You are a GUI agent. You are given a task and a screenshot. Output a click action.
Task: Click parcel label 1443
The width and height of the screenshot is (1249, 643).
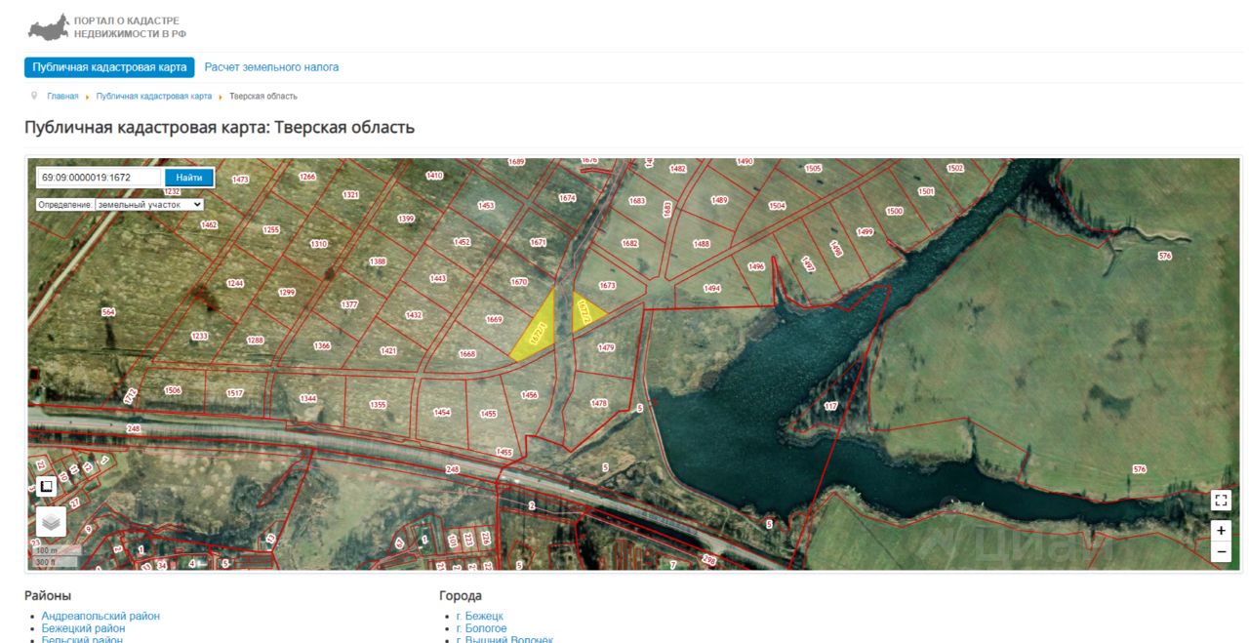438,279
